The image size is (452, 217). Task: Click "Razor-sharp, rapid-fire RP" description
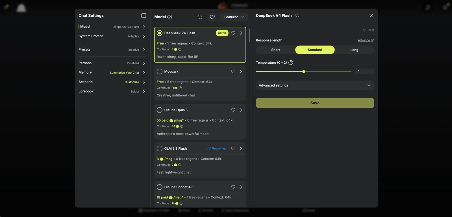(177, 57)
